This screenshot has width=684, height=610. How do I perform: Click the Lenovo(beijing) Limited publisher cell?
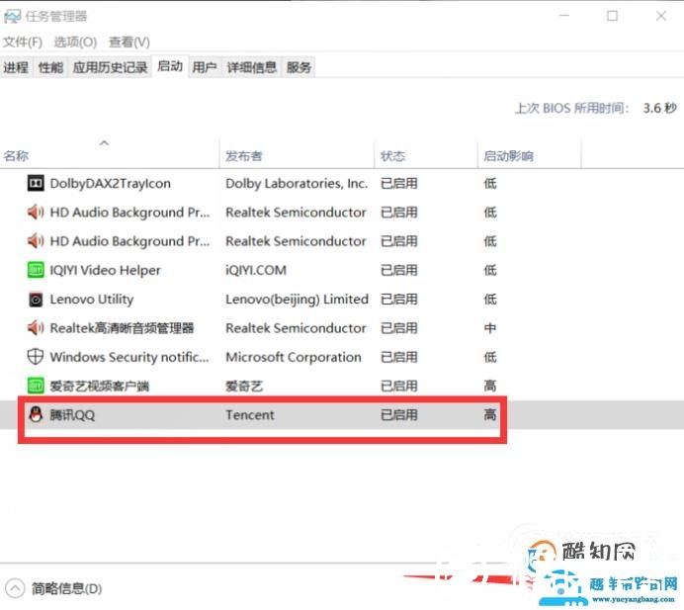click(x=297, y=300)
